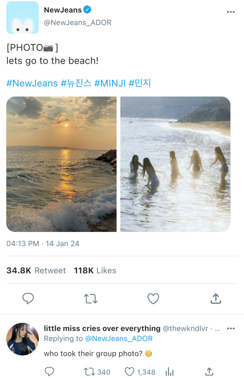Image resolution: width=244 pixels, height=378 pixels.
Task: Click the commenter's profile picture
Action: point(22,339)
